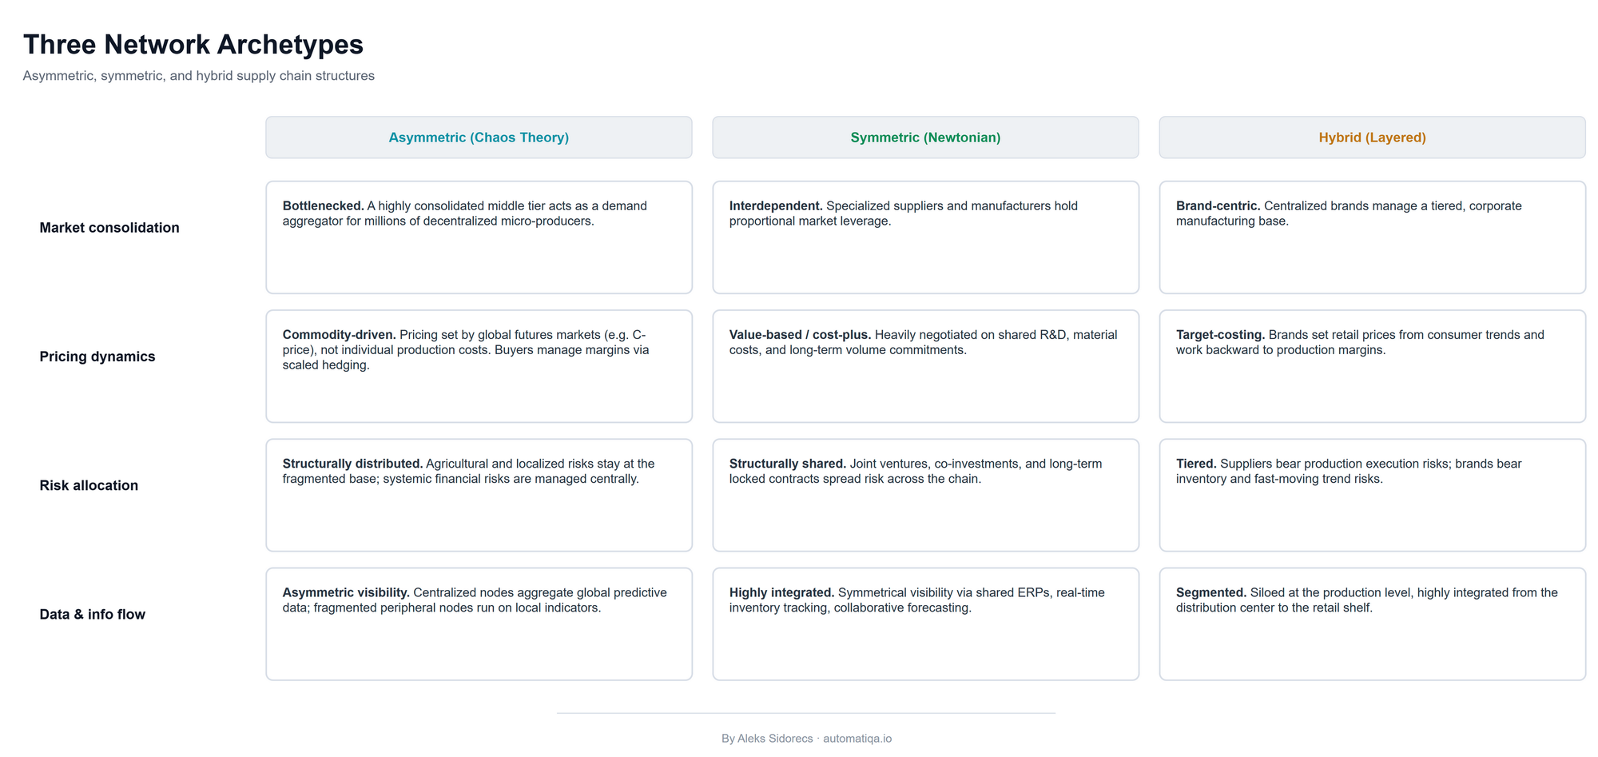Image resolution: width=1598 pixels, height=757 pixels.
Task: Click the Data & info flow row label
Action: tap(93, 614)
